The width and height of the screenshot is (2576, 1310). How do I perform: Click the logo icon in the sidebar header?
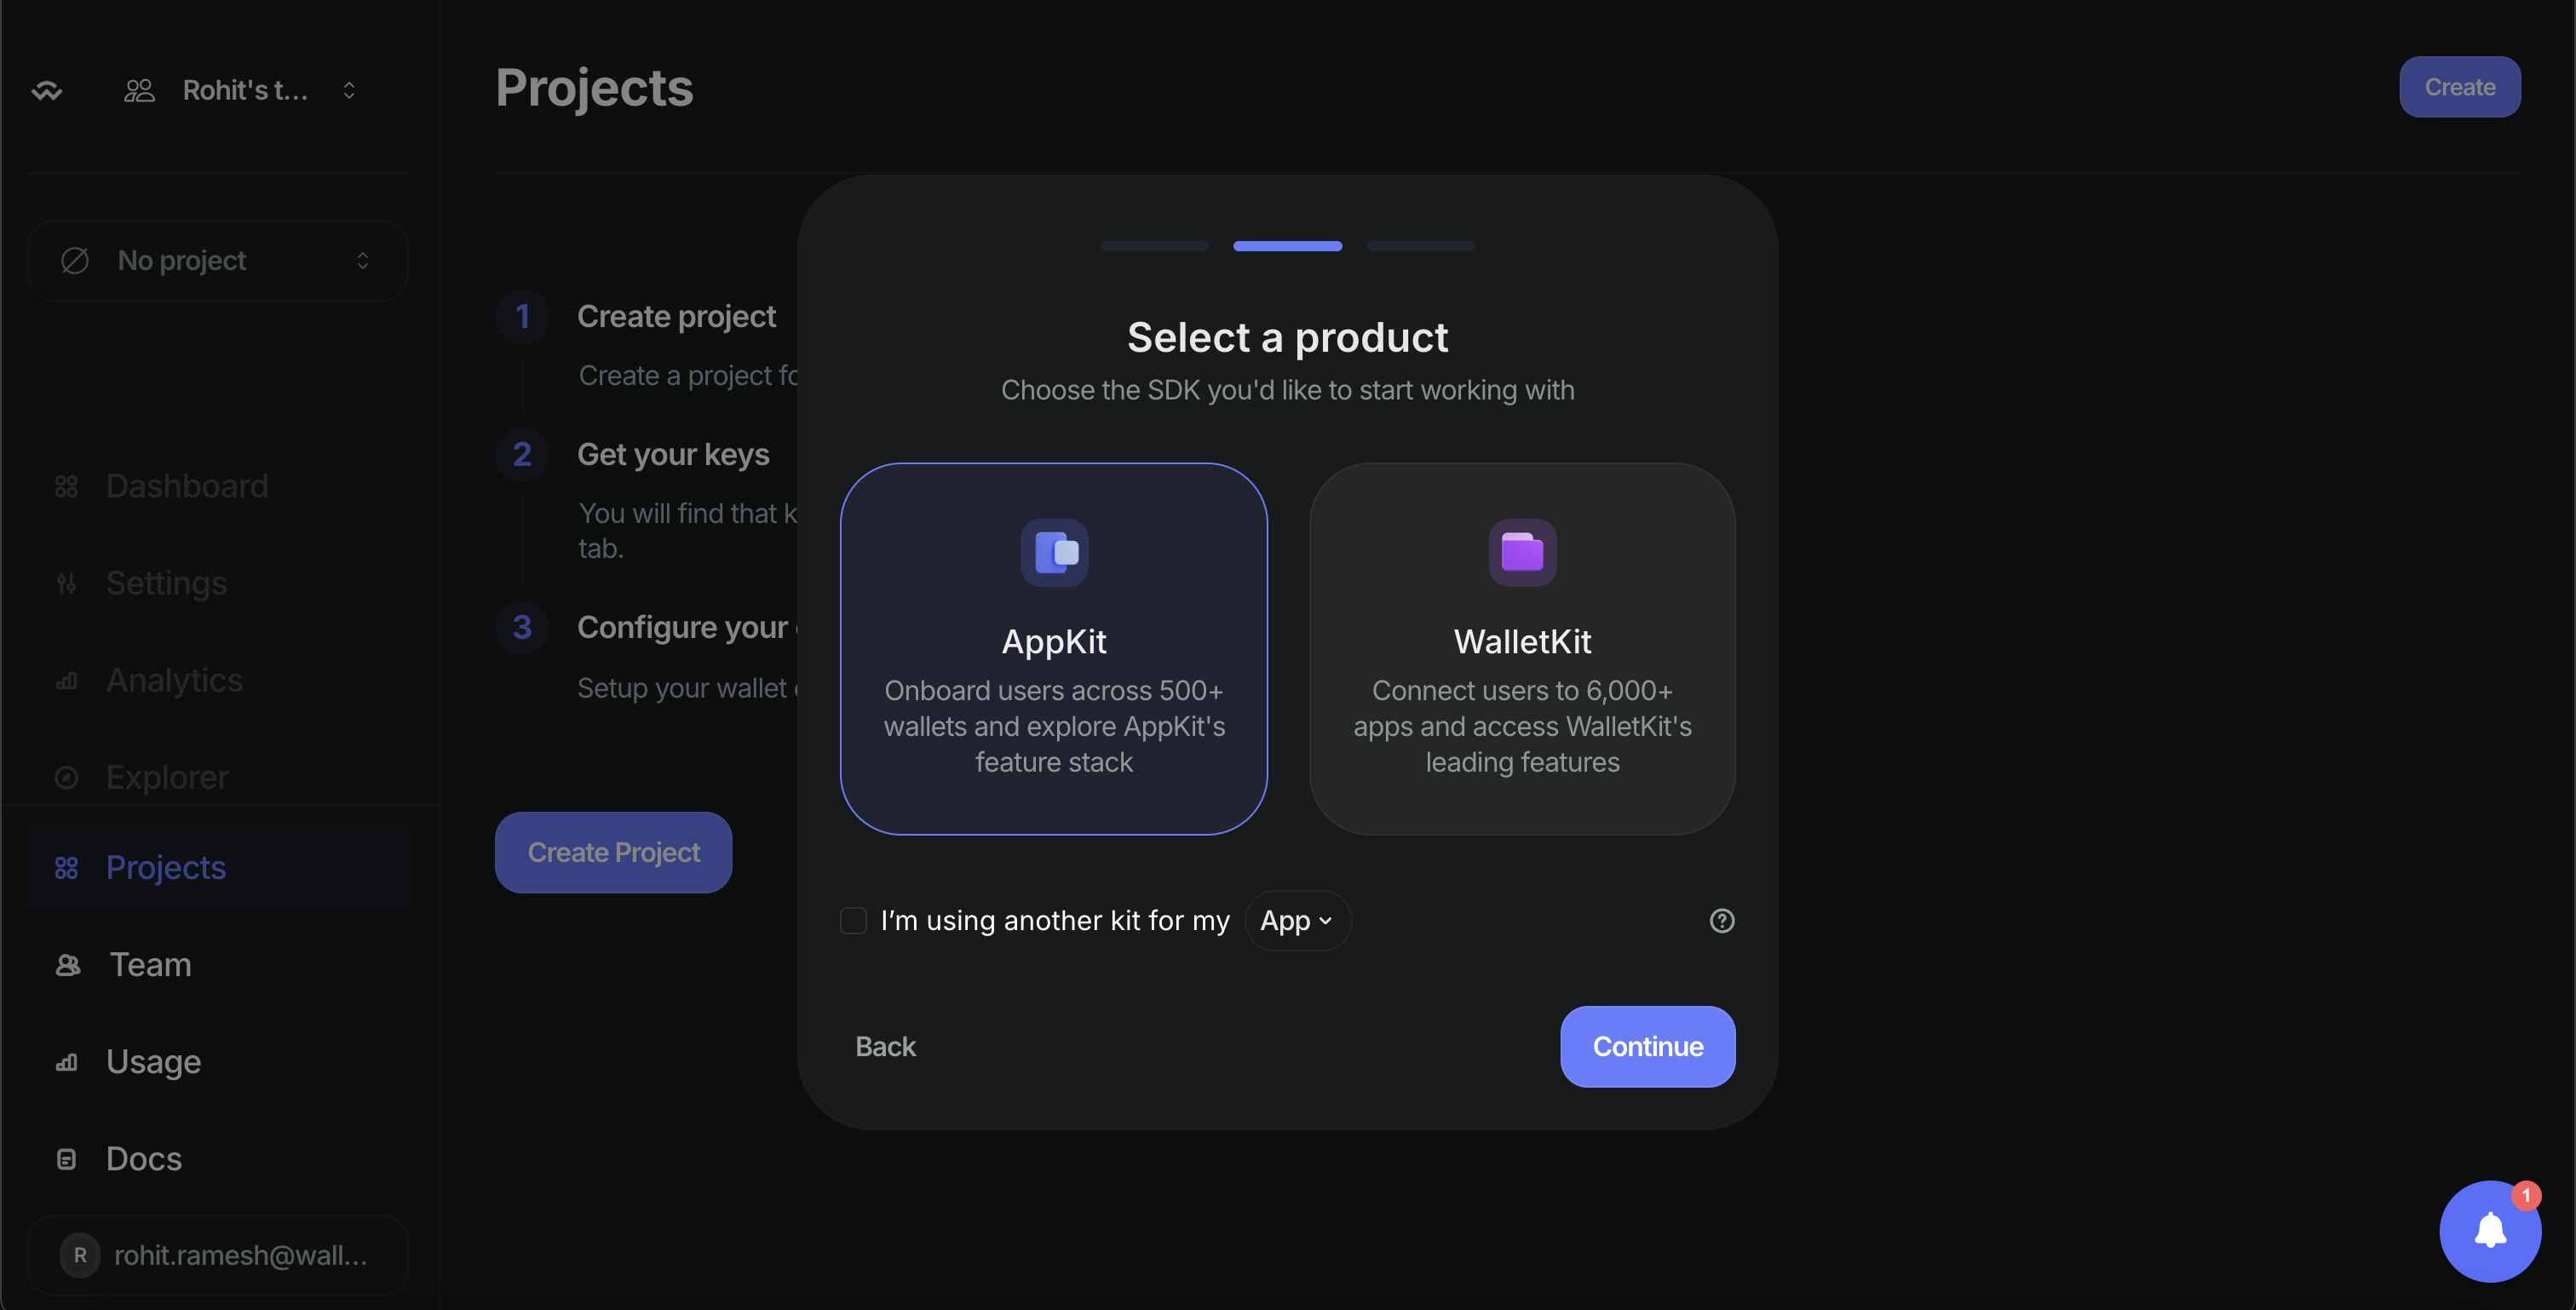[x=47, y=91]
